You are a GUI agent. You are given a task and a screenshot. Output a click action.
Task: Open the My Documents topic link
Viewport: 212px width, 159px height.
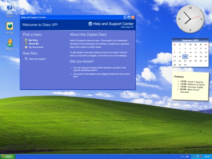36,47
